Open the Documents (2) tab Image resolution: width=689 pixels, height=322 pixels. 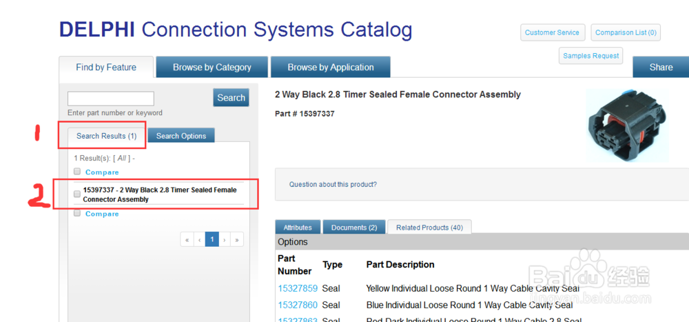pos(354,228)
